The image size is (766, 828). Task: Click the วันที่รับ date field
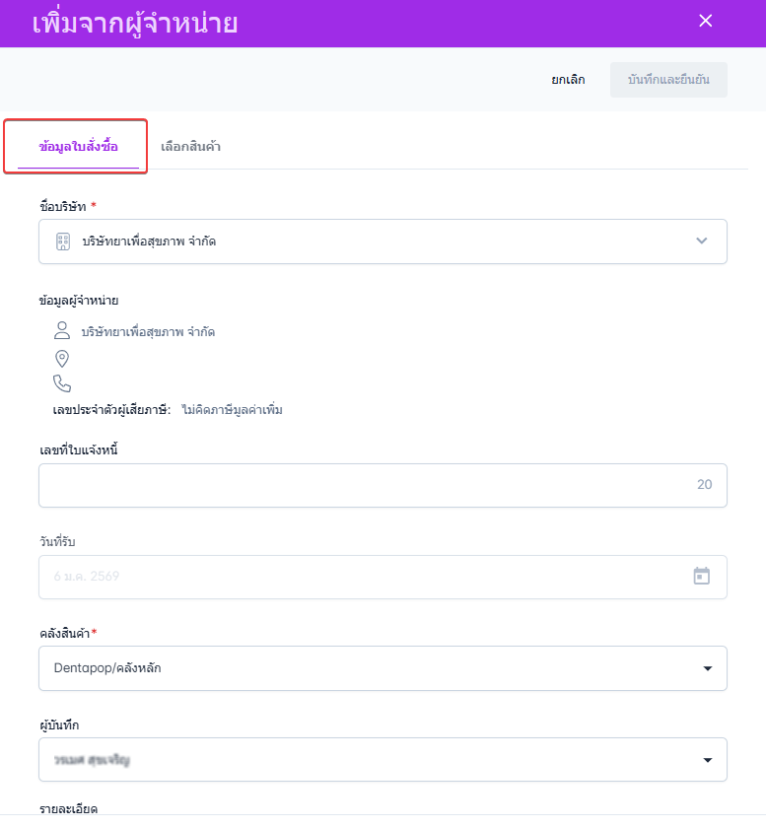(x=383, y=577)
